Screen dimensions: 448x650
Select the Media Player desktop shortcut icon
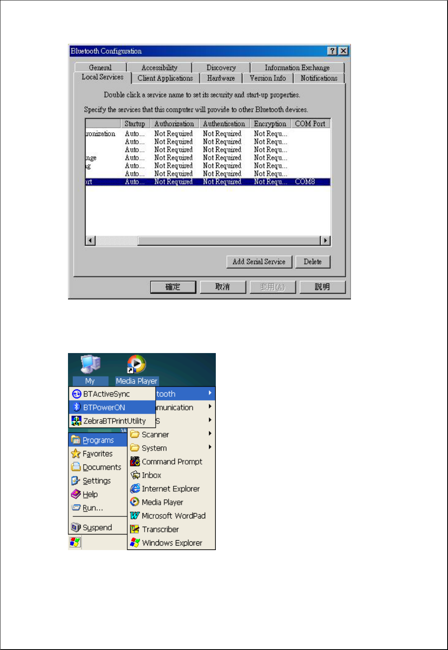(x=136, y=364)
